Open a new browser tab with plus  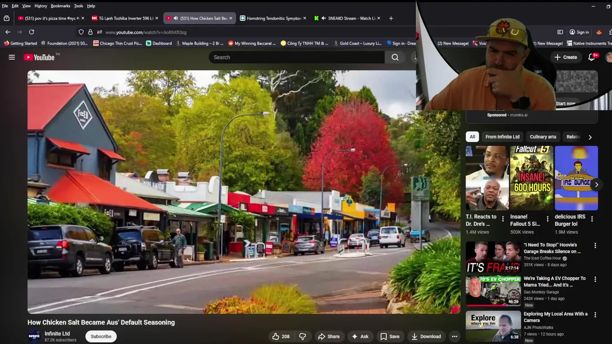coord(391,18)
